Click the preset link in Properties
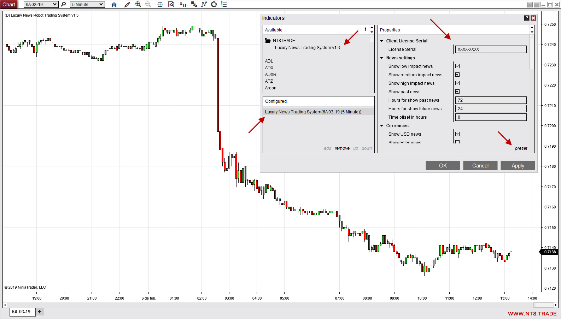The width and height of the screenshot is (561, 319). click(521, 148)
